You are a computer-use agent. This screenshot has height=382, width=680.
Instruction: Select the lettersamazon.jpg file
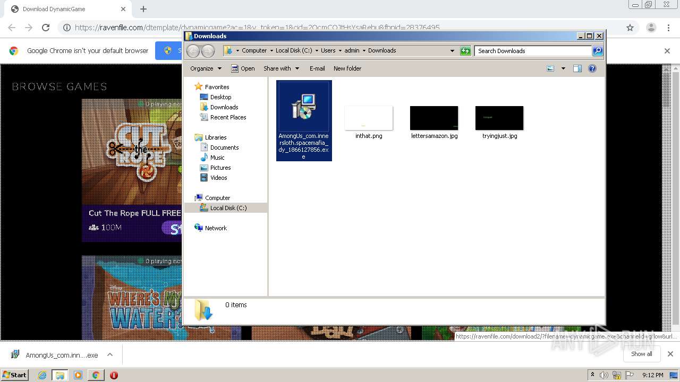[x=434, y=123]
